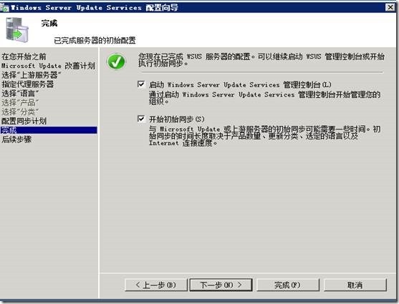Cancel the wizard with 取消 button
The image size is (399, 304).
pos(355,285)
